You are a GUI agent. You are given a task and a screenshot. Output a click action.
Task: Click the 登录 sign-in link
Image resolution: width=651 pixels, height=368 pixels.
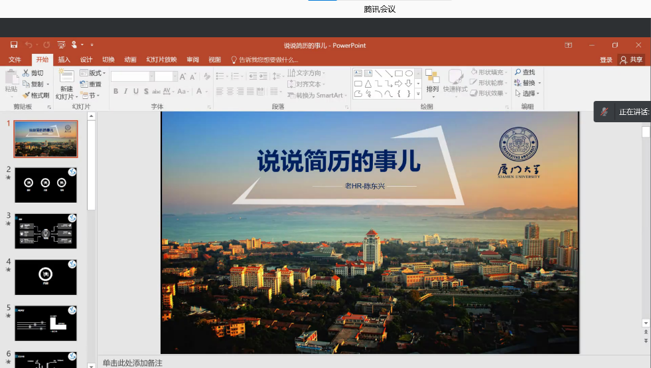pyautogui.click(x=606, y=60)
